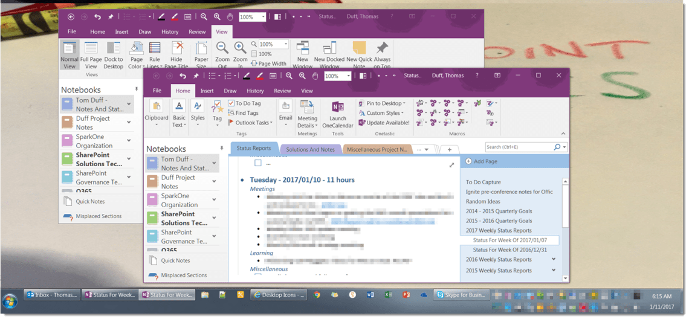Image resolution: width=689 pixels, height=319 pixels.
Task: Click New Docked Window in rear ribbon
Action: (x=329, y=56)
